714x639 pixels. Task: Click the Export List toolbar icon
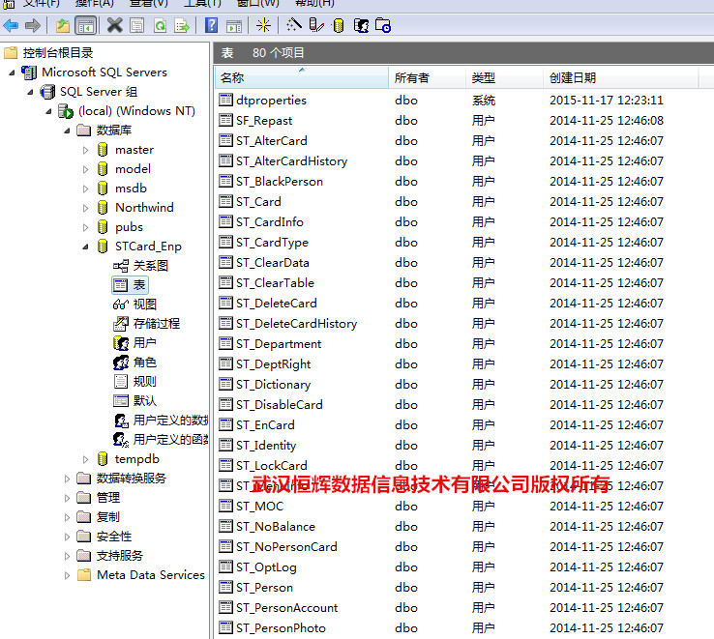[182, 25]
